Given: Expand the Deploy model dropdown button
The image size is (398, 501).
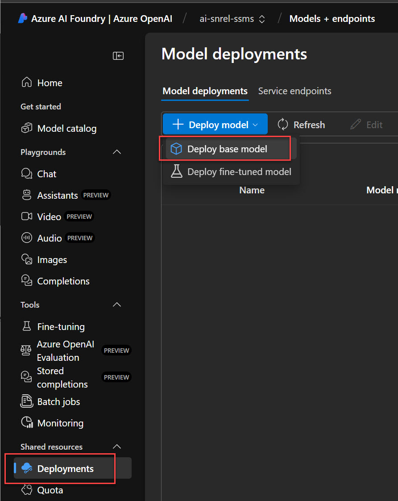Looking at the screenshot, I should (x=215, y=125).
